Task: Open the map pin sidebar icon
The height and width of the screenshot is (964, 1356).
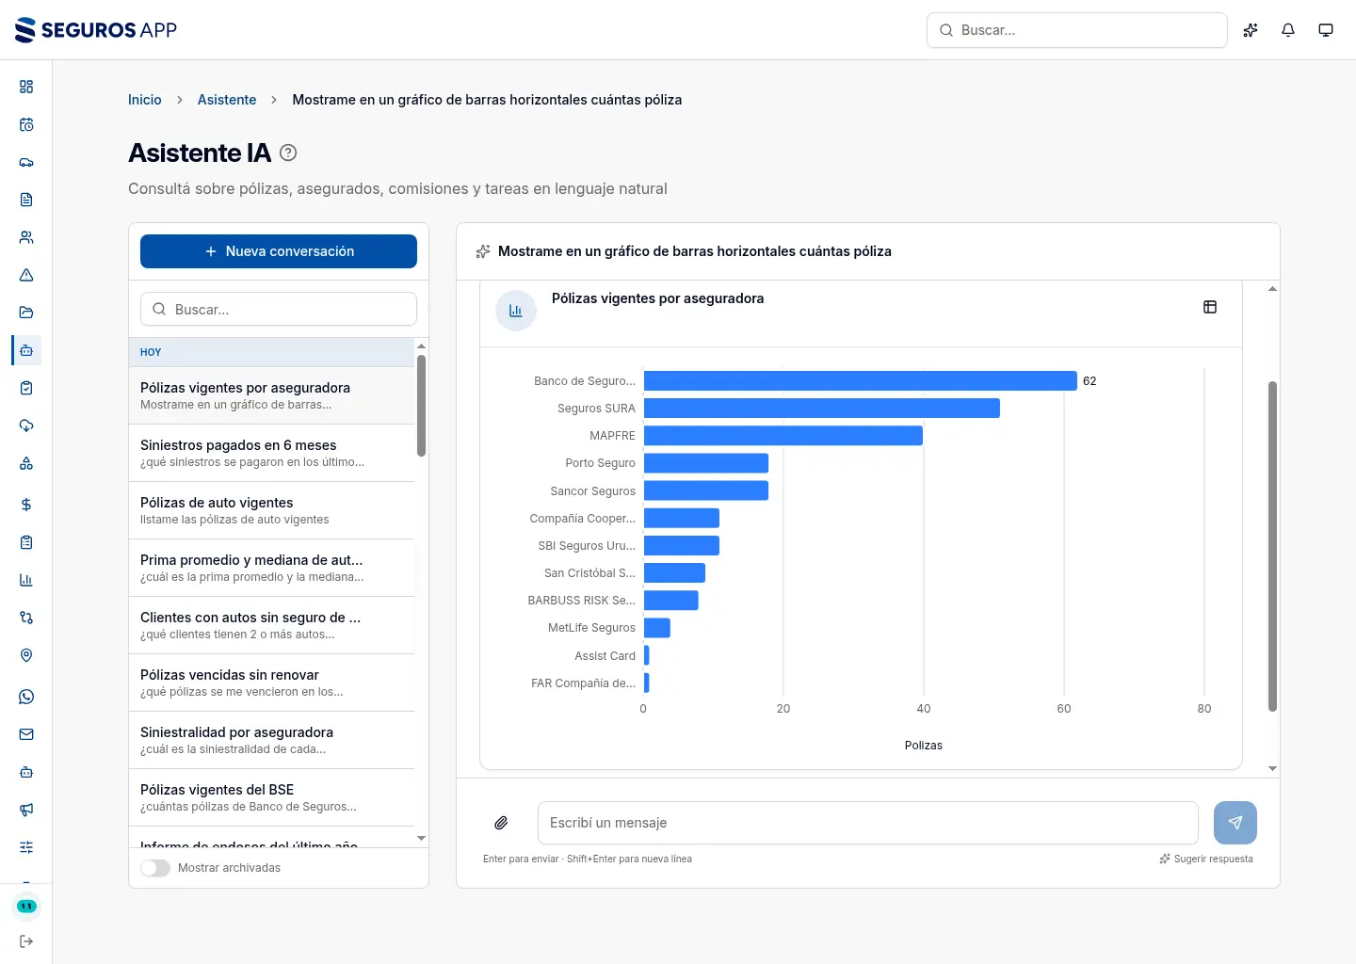Action: point(26,655)
